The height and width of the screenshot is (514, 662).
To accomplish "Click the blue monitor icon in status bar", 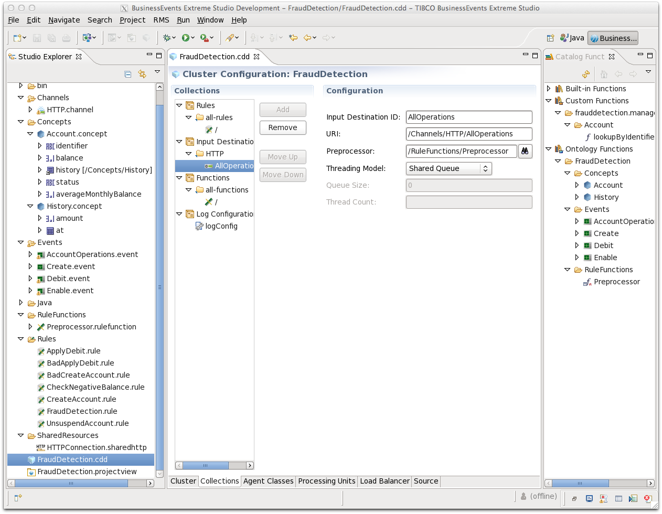I will click(589, 499).
